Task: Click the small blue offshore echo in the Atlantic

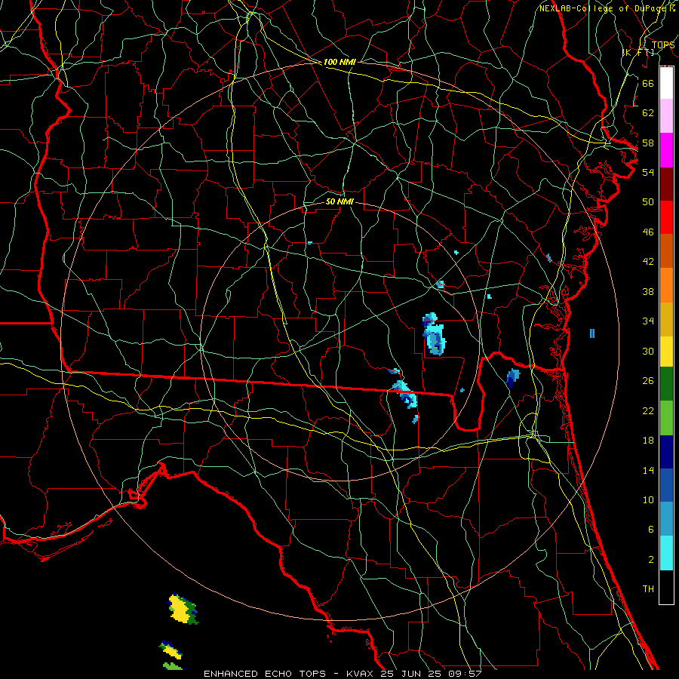Action: (592, 333)
